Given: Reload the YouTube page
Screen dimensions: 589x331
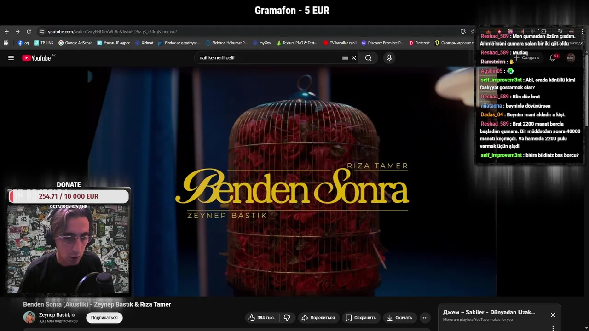Looking at the screenshot, I should [x=29, y=32].
